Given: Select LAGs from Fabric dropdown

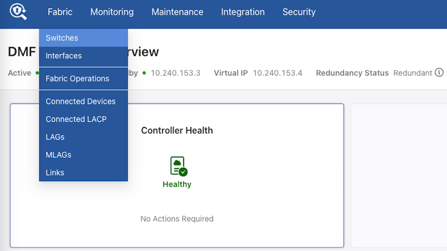Looking at the screenshot, I should point(83,137).
